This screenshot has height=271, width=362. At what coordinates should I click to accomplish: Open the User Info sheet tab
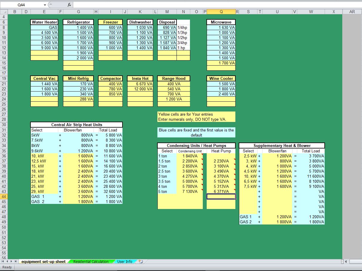[125, 261]
